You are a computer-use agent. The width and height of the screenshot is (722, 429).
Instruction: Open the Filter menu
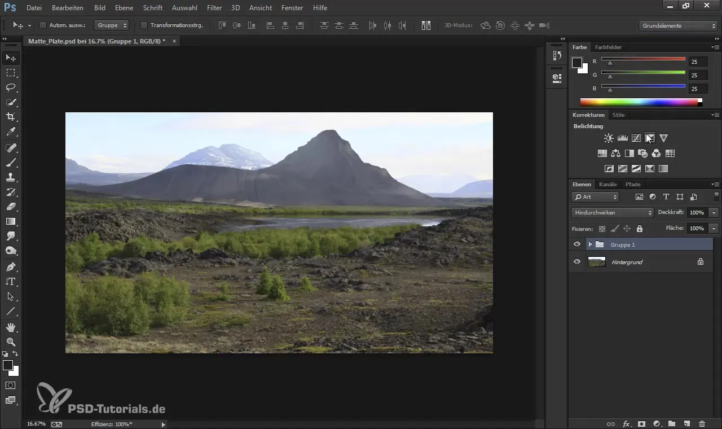[214, 8]
